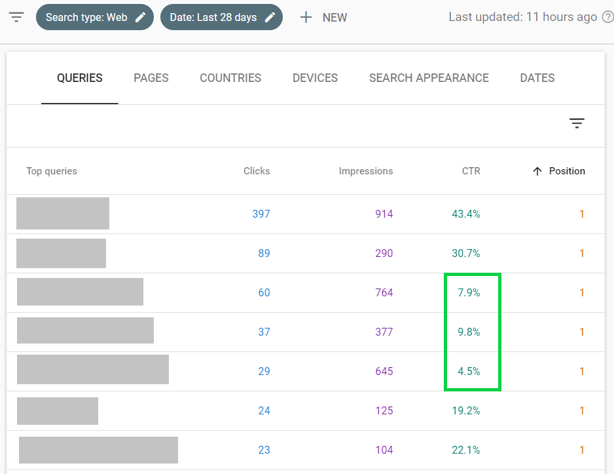Click pencil icon on Search type chip

140,17
